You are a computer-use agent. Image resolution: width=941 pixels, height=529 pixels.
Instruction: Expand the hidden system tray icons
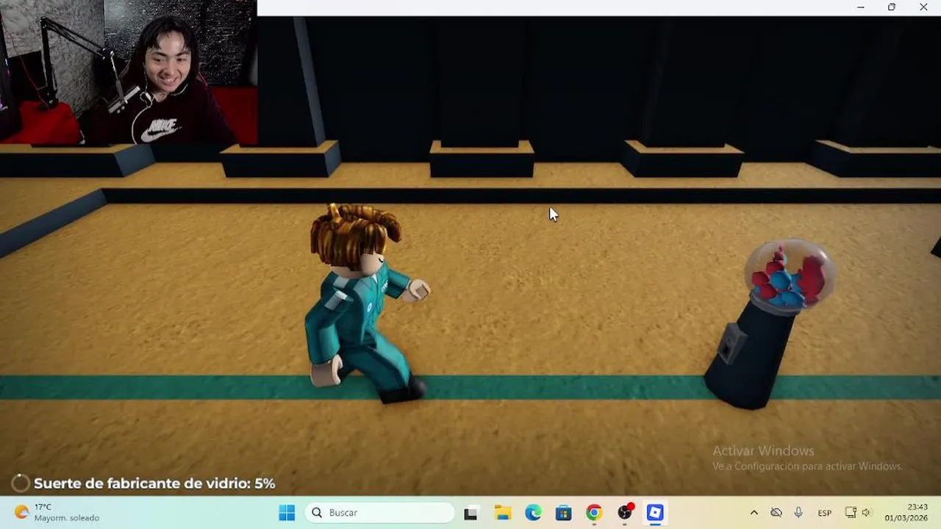coord(754,513)
